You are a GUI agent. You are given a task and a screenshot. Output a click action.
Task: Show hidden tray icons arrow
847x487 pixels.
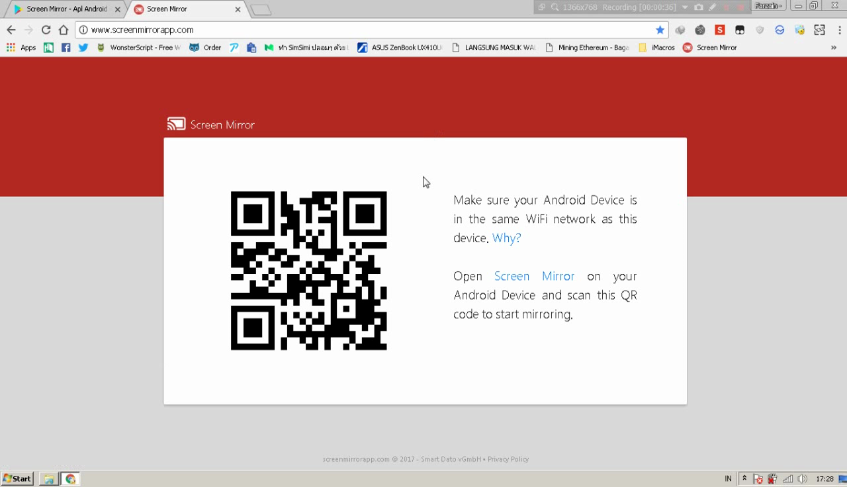tap(744, 478)
